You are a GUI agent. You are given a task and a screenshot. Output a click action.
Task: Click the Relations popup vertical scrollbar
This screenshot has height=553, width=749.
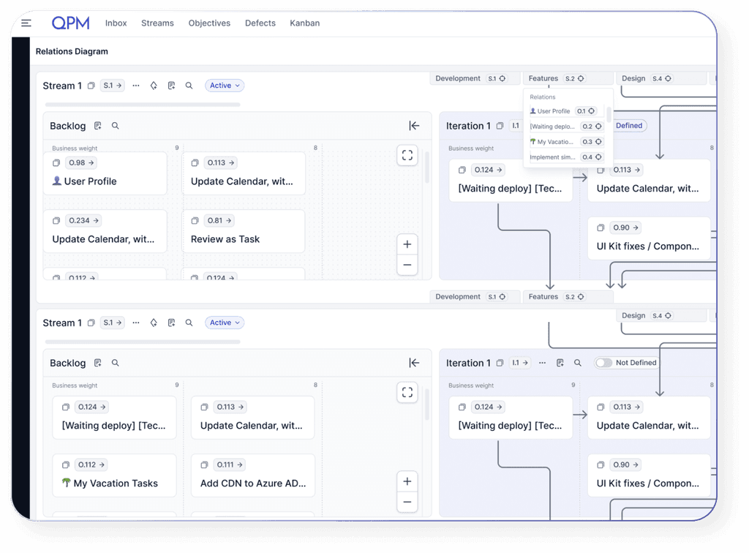click(x=609, y=114)
